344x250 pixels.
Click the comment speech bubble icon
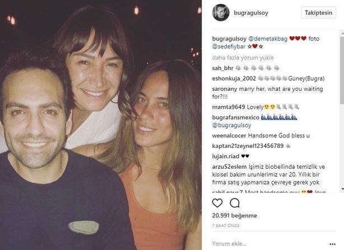[x=234, y=203]
